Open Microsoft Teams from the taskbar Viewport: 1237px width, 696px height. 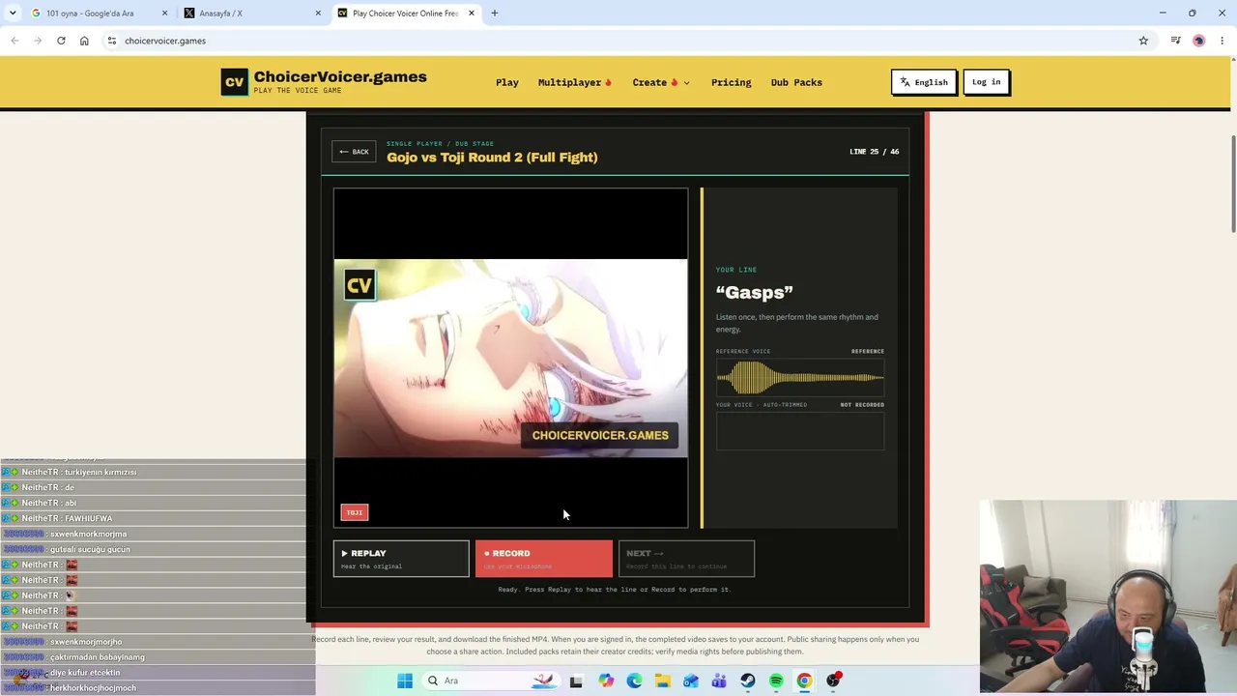click(719, 681)
